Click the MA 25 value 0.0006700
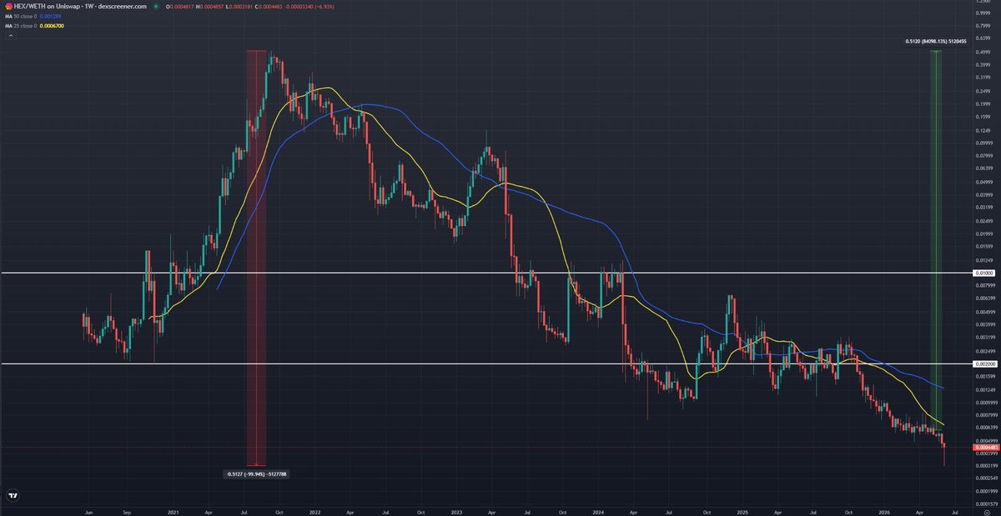The height and width of the screenshot is (516, 1001). [x=52, y=26]
